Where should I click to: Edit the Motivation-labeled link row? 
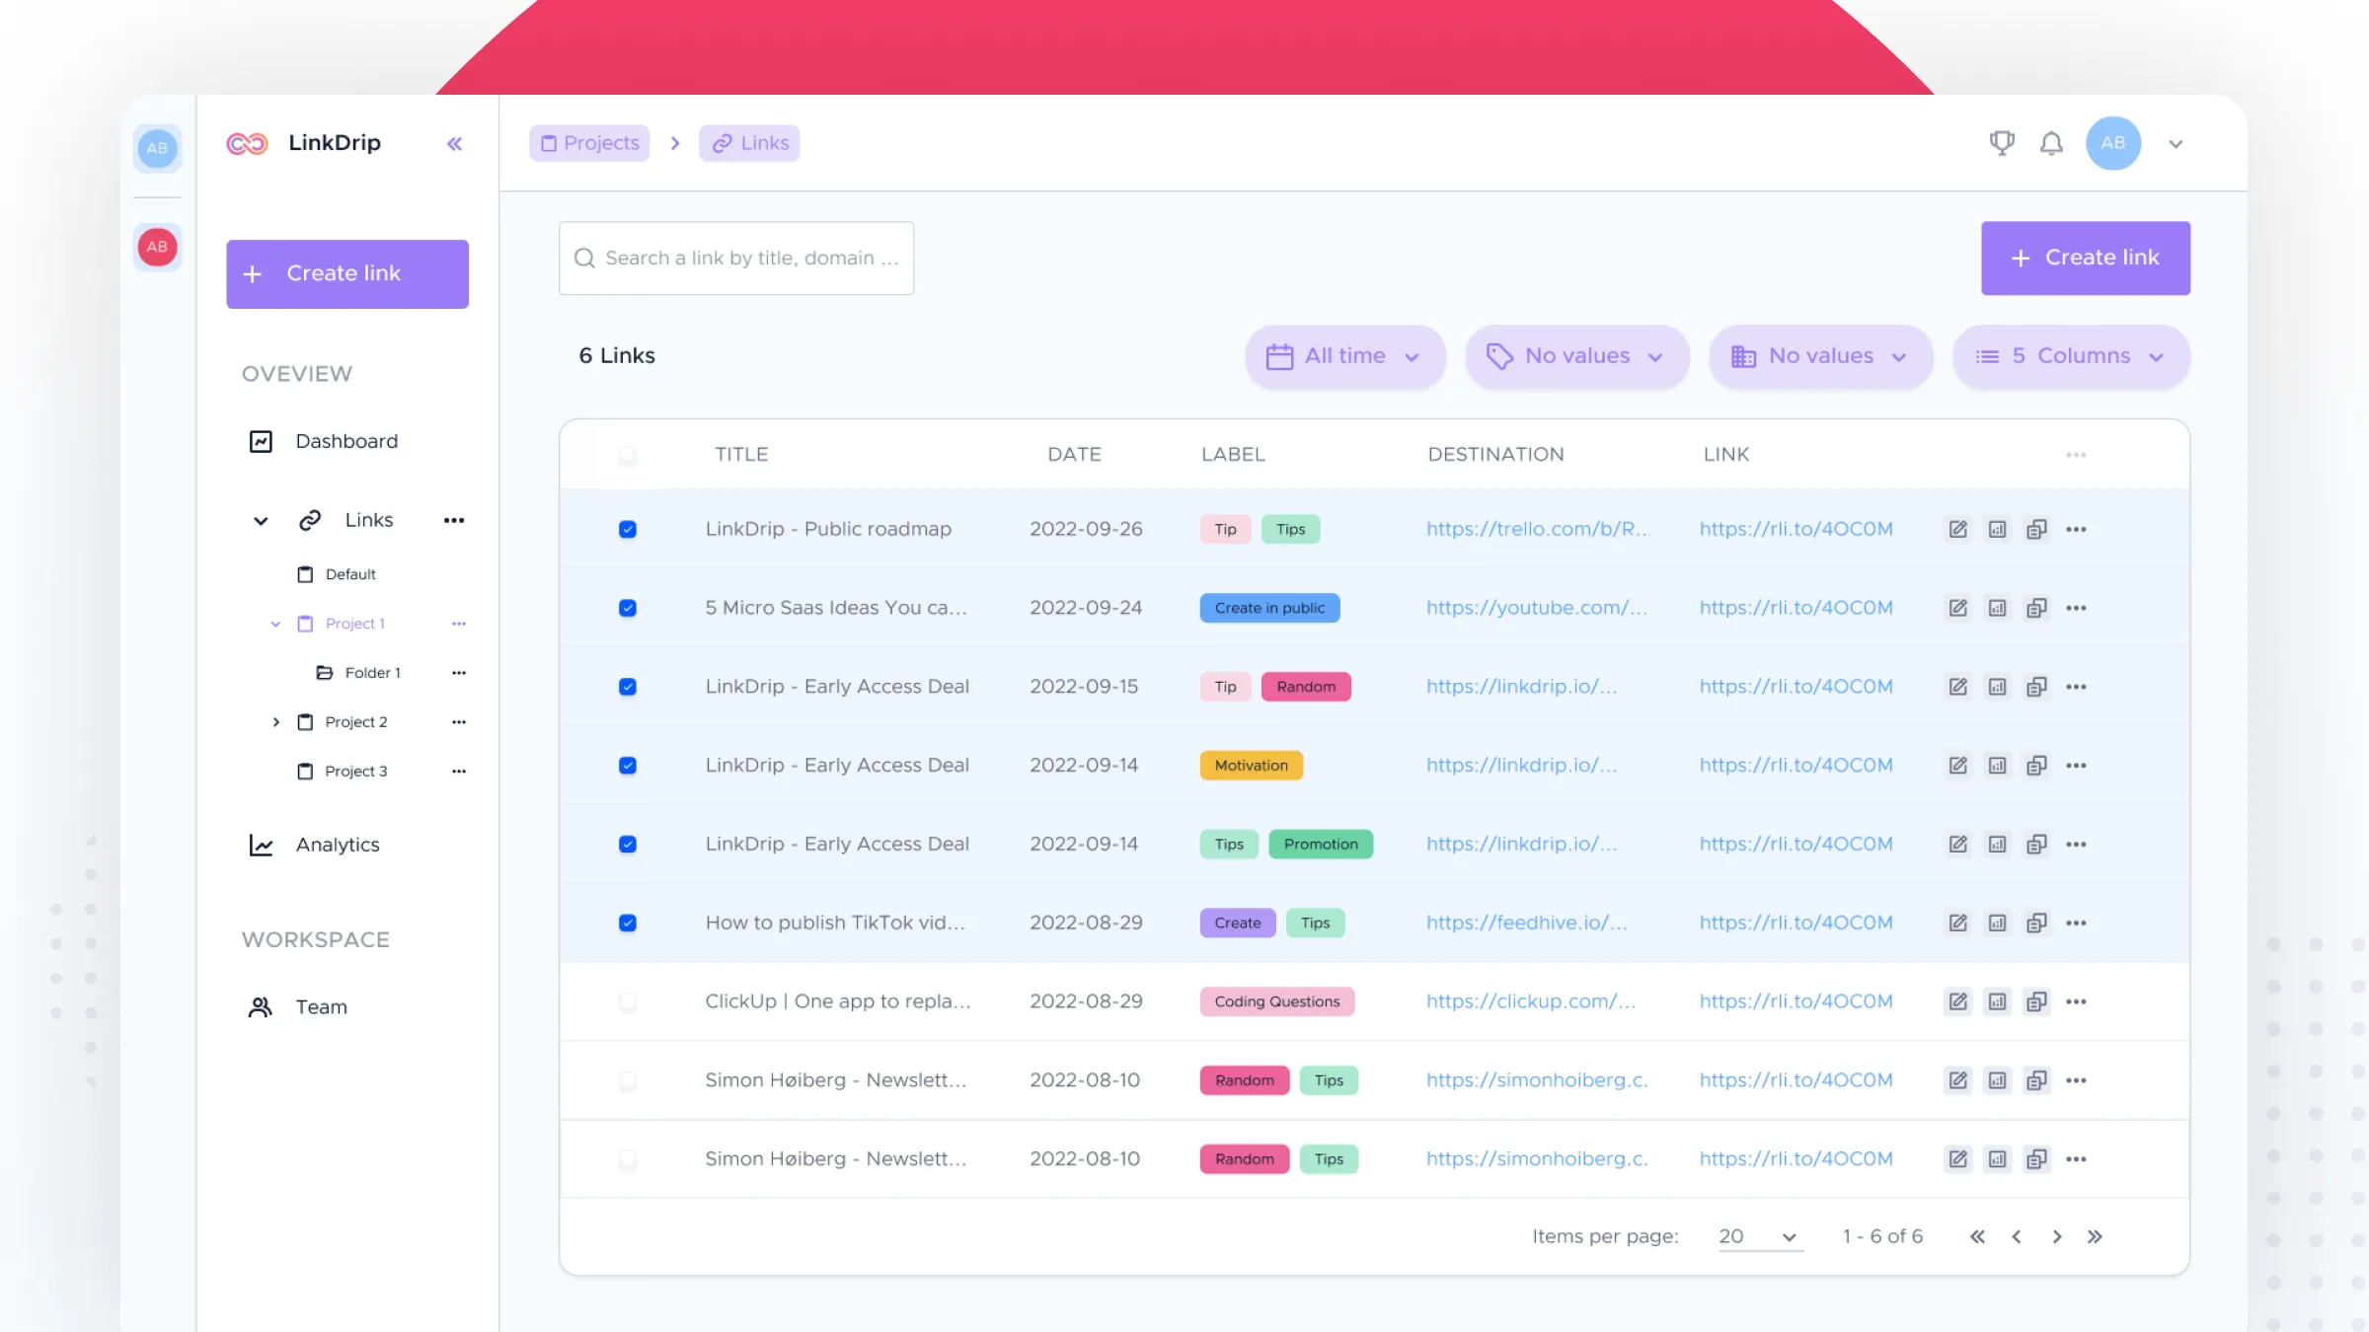[x=1957, y=766]
